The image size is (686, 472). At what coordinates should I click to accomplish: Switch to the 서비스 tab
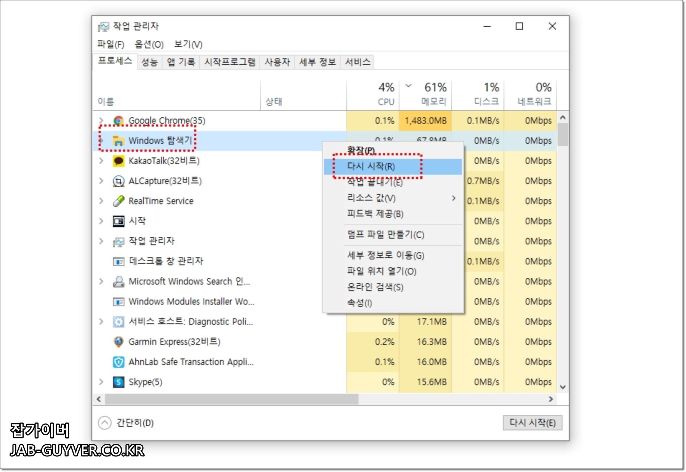357,62
